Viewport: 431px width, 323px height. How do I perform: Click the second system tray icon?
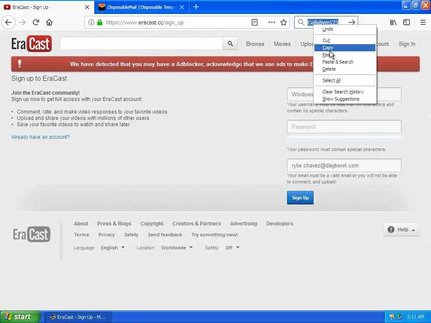pyautogui.click(x=400, y=317)
